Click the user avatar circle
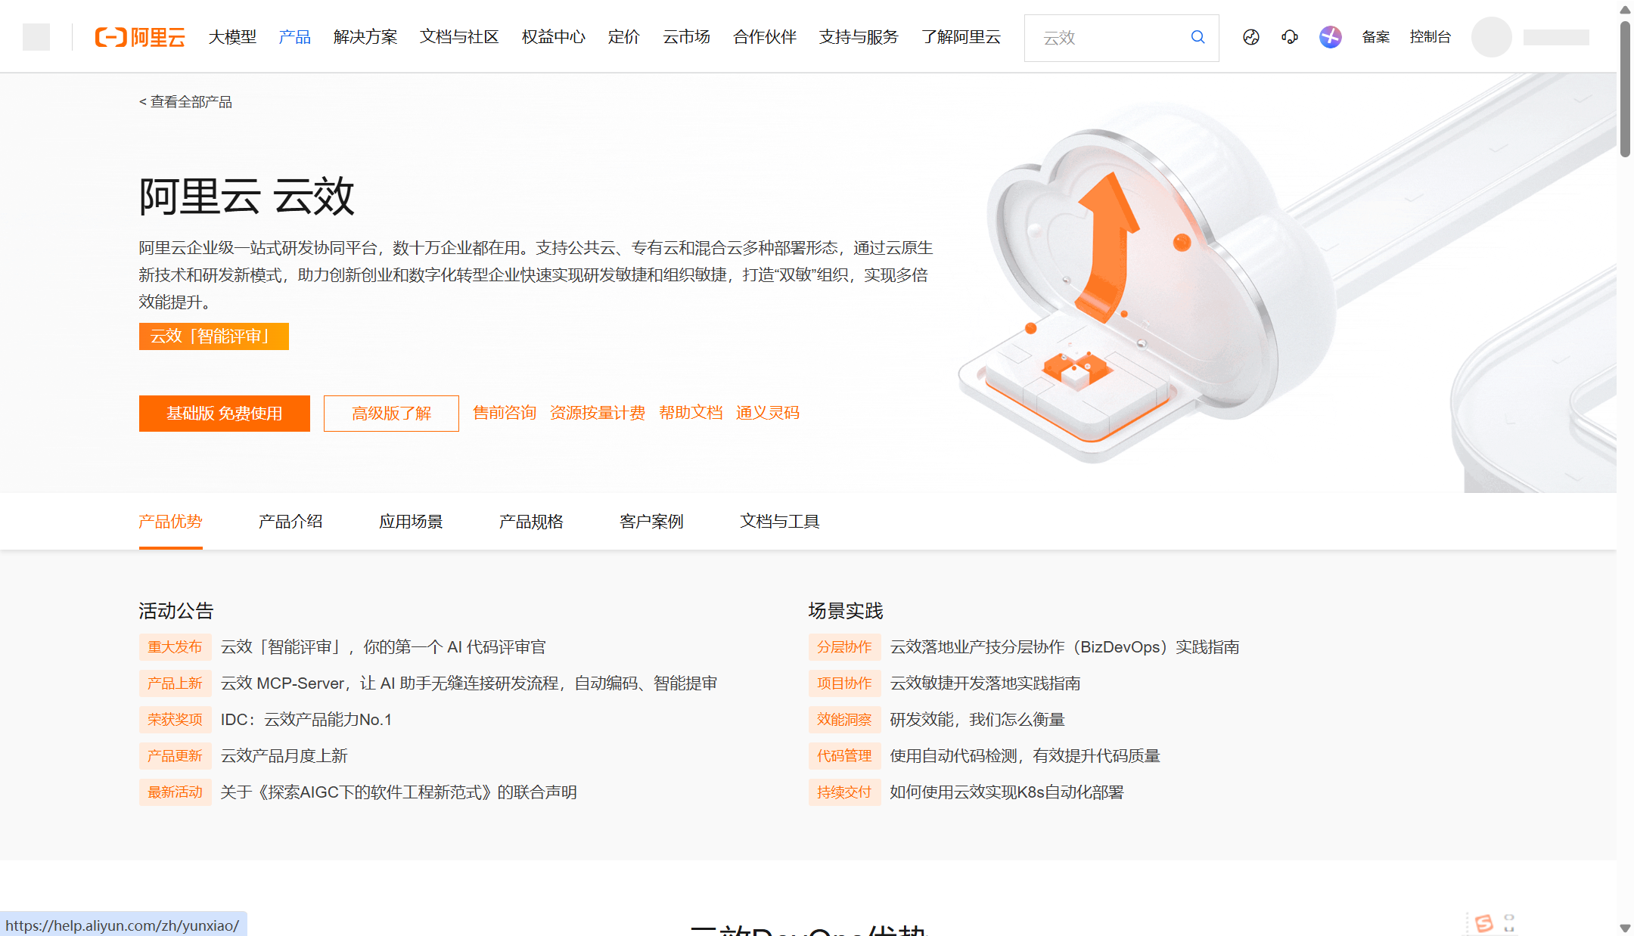 click(x=1491, y=37)
